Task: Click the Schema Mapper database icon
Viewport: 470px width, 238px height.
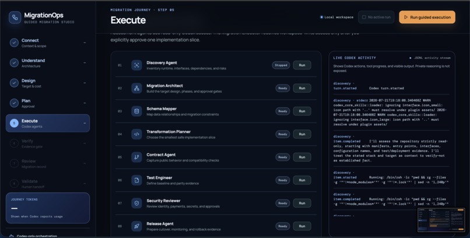Action: coord(136,111)
